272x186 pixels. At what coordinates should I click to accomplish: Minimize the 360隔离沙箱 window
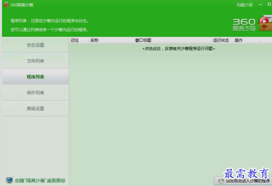260,5
